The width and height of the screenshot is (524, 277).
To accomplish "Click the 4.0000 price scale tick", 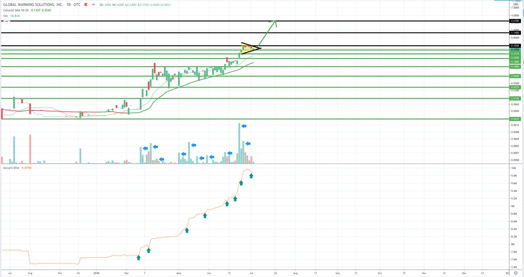I will tap(516, 15).
